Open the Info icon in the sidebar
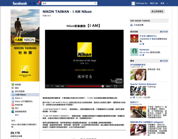This screenshot has width=178, height=139. click(13, 88)
